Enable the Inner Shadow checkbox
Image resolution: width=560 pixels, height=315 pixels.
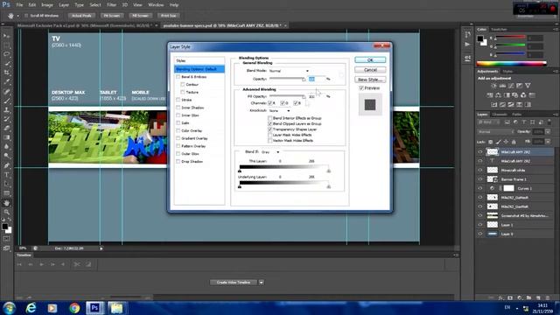pos(178,108)
